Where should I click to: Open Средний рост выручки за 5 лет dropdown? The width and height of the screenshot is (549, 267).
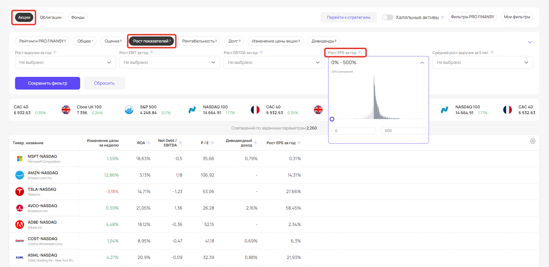click(483, 62)
